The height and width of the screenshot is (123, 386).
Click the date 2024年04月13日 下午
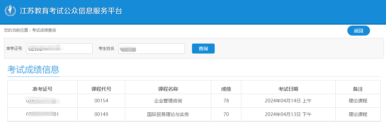[288, 114]
